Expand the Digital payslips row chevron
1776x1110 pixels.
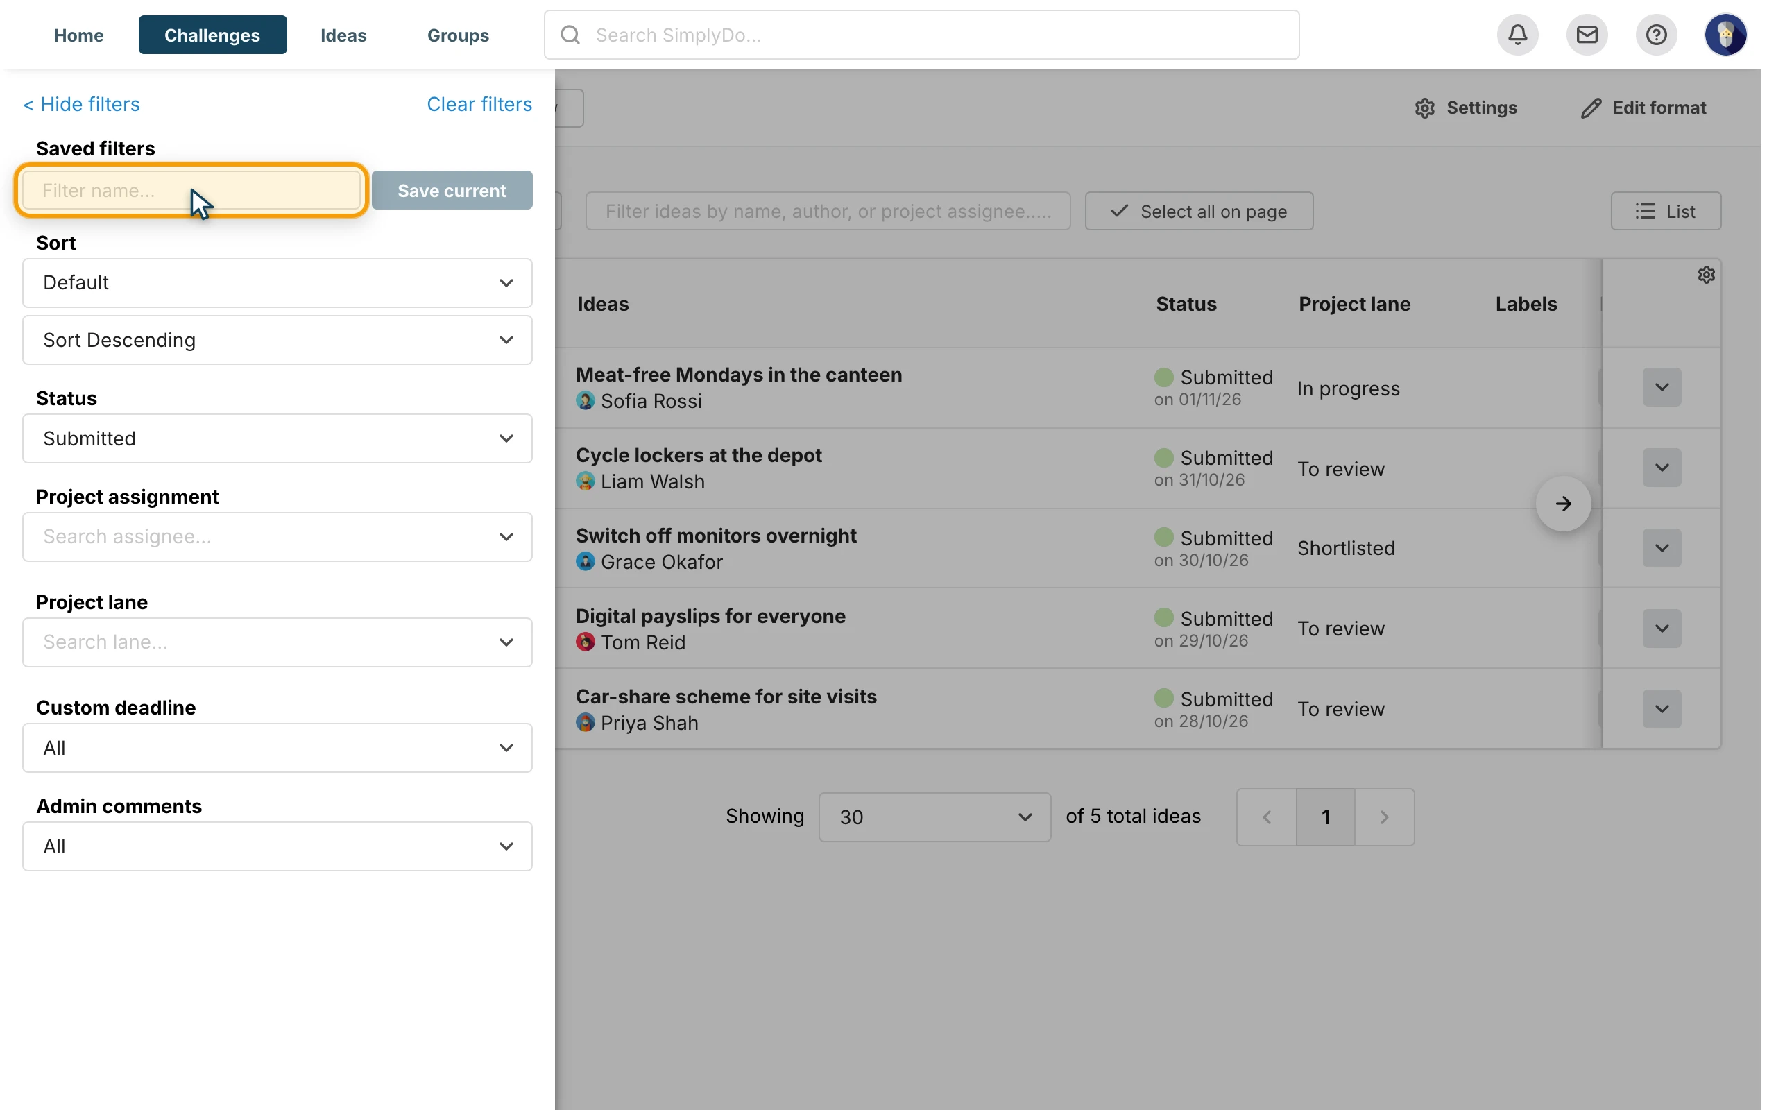click(x=1662, y=629)
